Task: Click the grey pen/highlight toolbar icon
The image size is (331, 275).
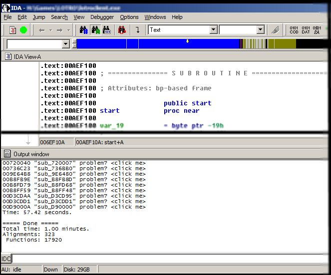Action: (x=276, y=30)
